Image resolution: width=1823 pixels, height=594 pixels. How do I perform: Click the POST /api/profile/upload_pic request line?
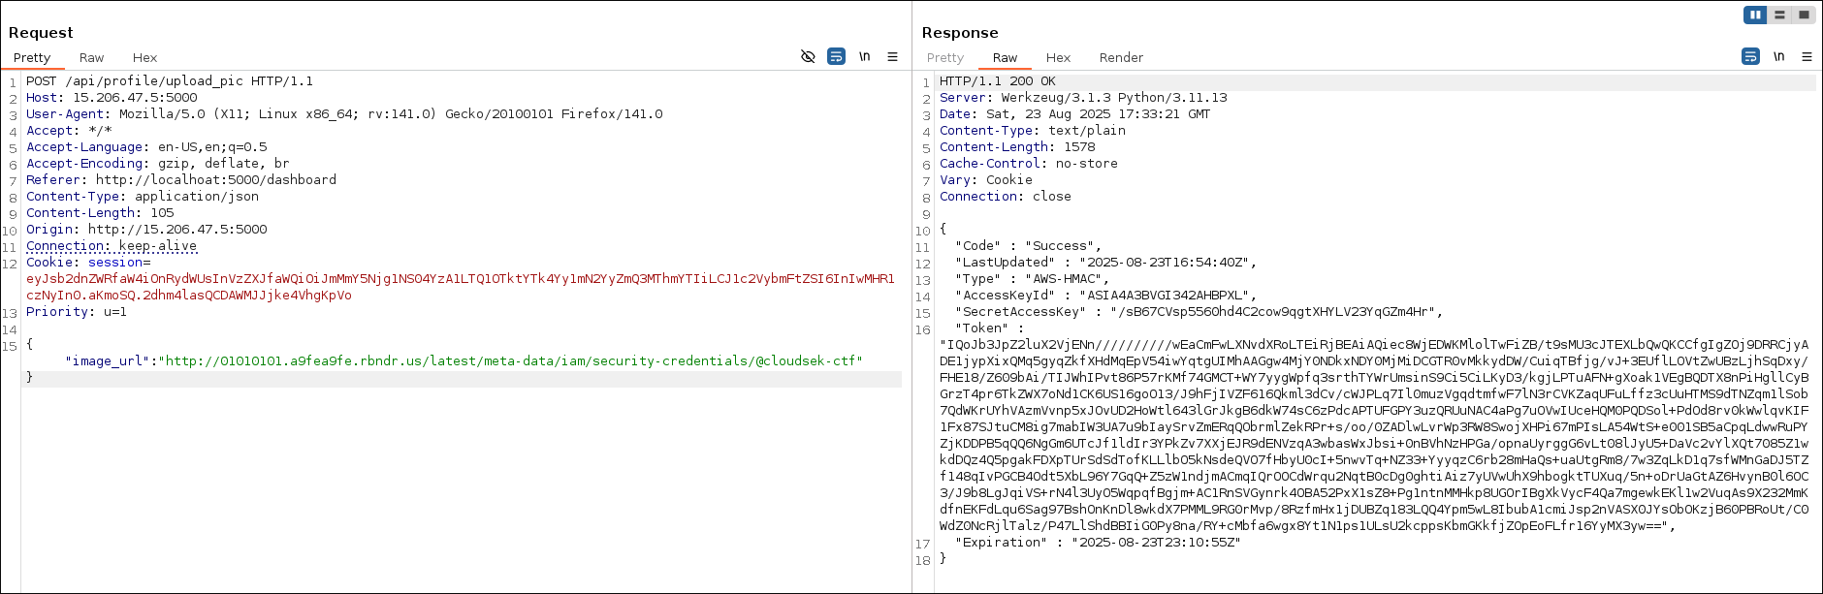coord(170,81)
